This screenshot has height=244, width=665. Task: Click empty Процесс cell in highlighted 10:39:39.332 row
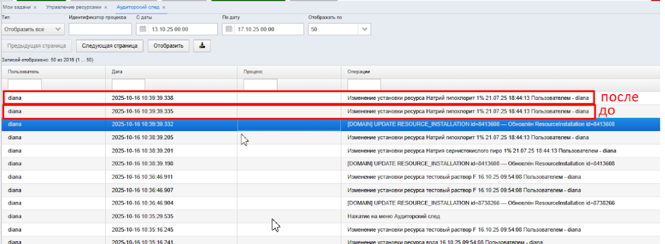289,124
